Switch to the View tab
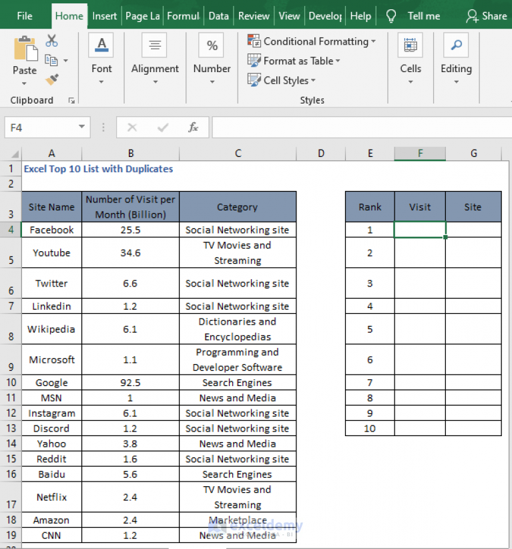Screen dimensions: 512x549 pyautogui.click(x=289, y=16)
